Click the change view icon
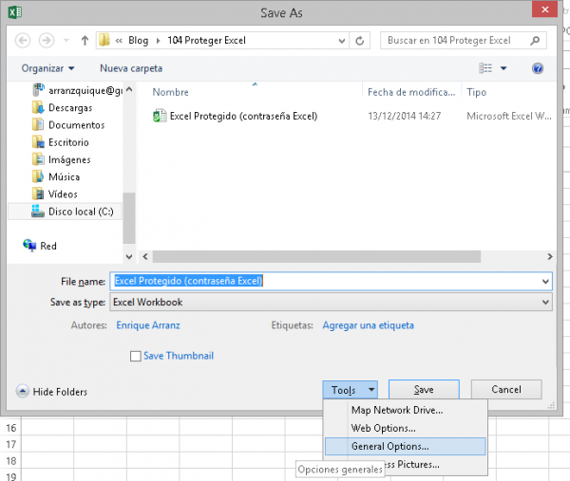Image resolution: width=570 pixels, height=481 pixels. [486, 68]
